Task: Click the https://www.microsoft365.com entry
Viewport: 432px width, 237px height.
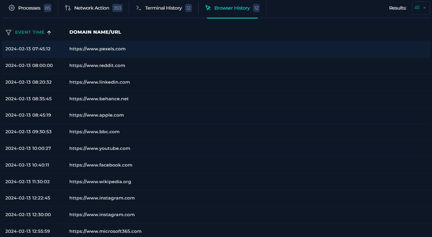Action: pyautogui.click(x=105, y=231)
